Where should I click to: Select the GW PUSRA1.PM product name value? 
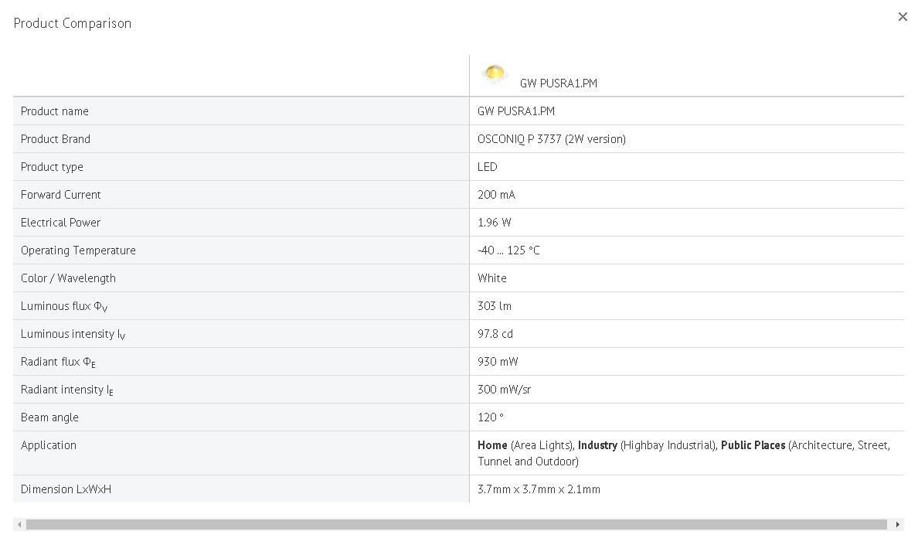coord(515,111)
